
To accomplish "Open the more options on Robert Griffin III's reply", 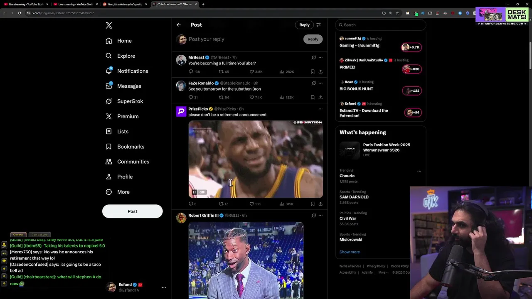I will (320, 216).
